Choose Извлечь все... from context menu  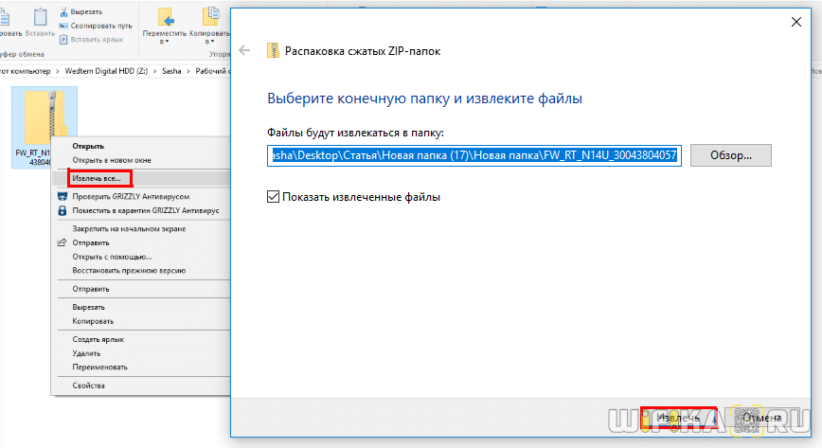pyautogui.click(x=94, y=177)
